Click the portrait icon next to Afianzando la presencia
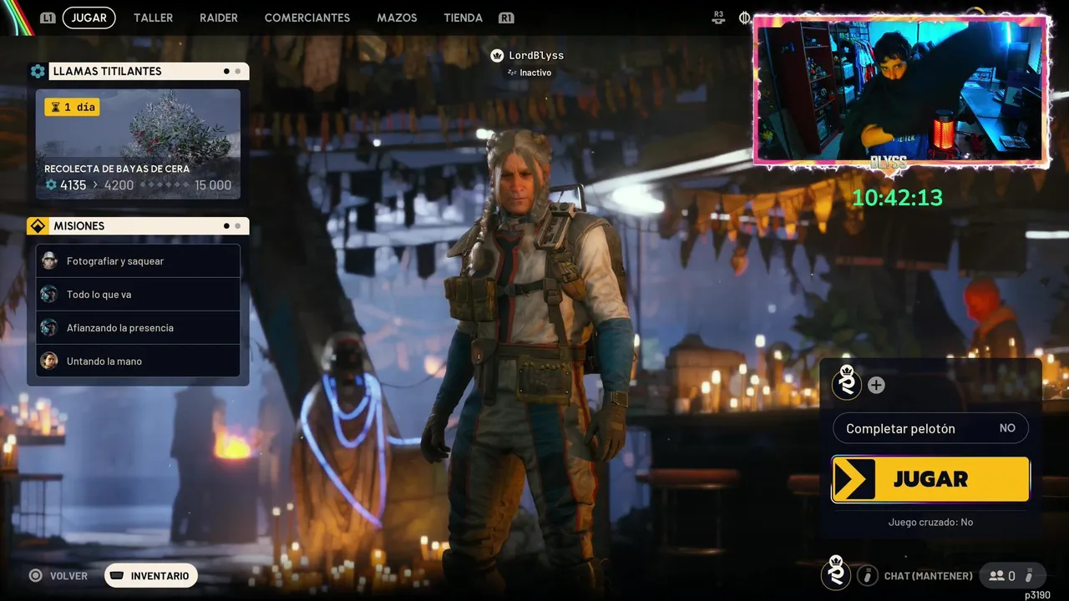The image size is (1069, 601). [x=49, y=327]
